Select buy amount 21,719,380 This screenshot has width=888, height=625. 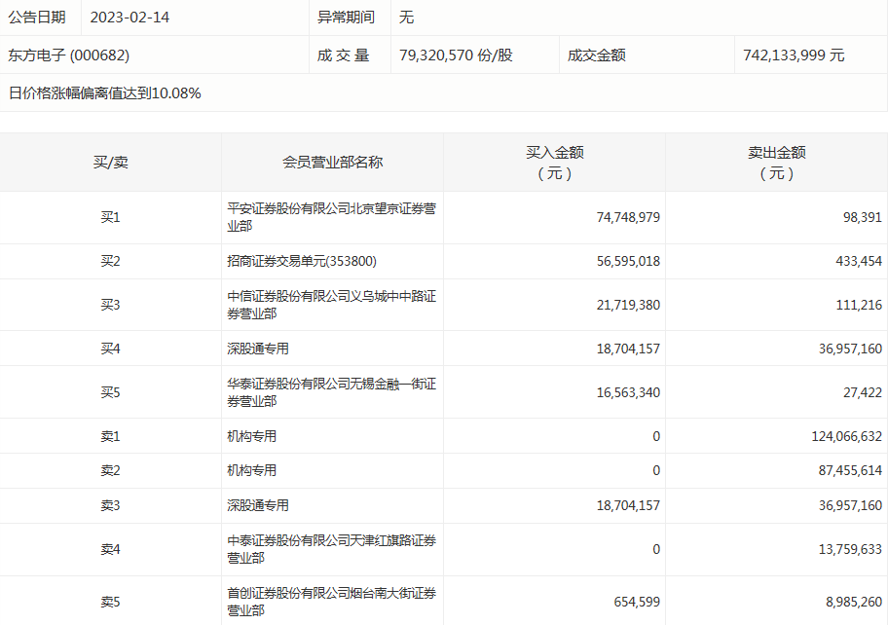[628, 305]
